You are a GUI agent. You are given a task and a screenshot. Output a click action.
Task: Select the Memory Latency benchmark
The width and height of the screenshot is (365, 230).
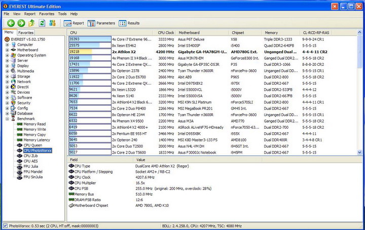(x=38, y=140)
